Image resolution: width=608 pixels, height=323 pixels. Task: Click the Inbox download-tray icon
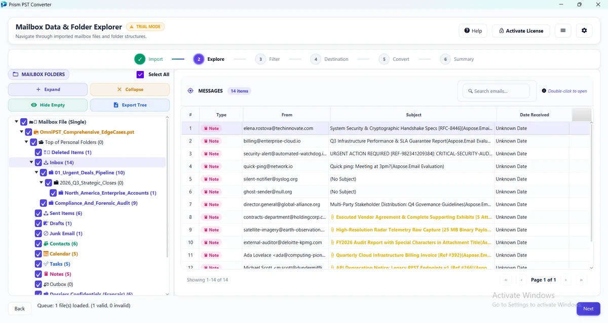coord(46,162)
